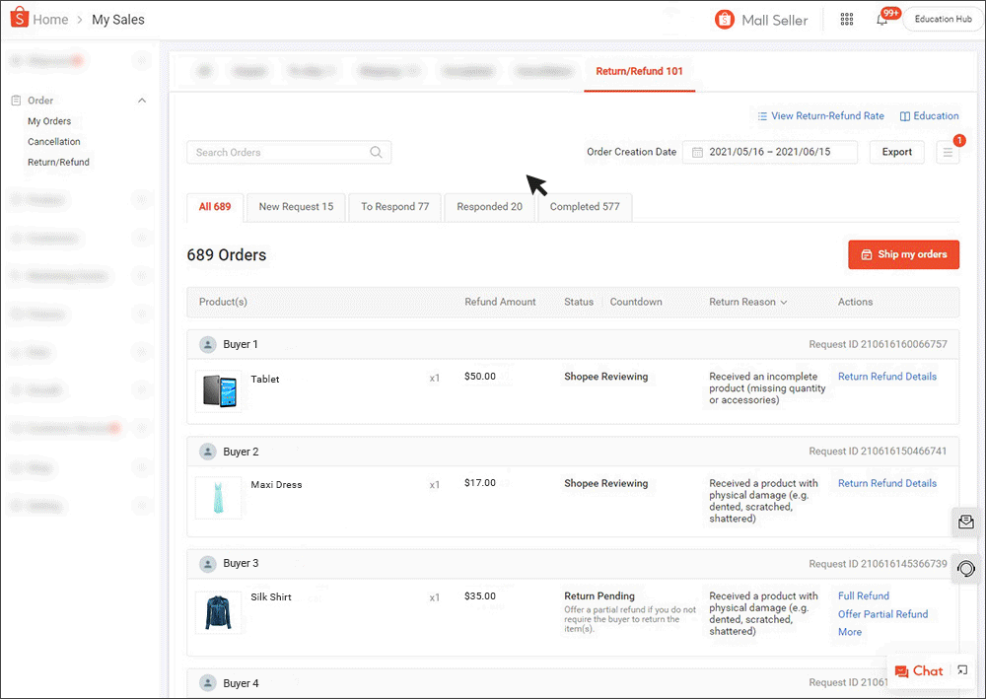Click the Export button
The height and width of the screenshot is (699, 986).
[x=896, y=153]
